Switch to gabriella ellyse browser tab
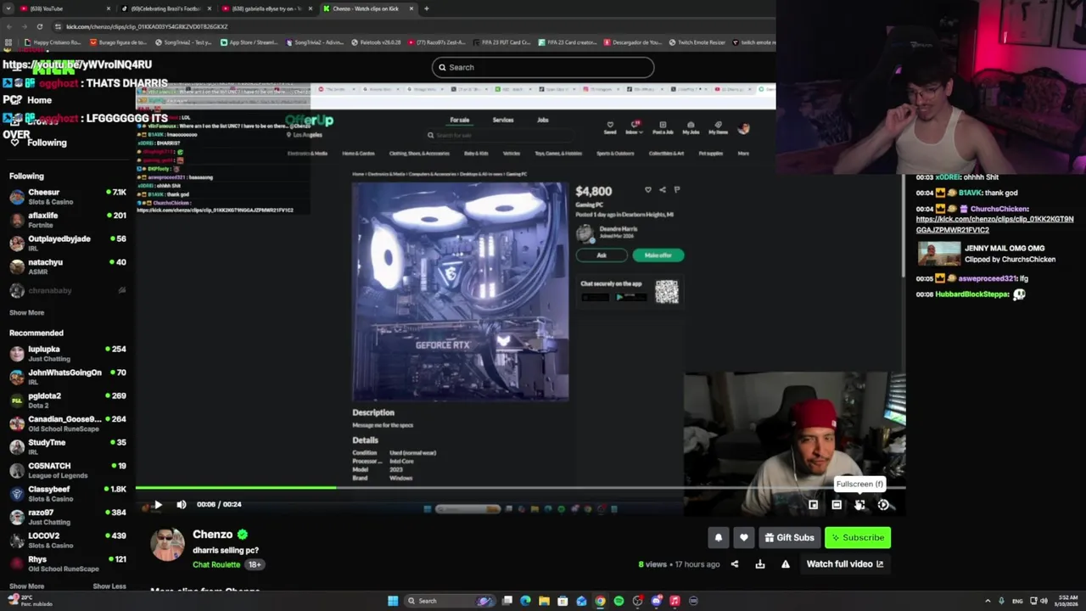 (267, 8)
